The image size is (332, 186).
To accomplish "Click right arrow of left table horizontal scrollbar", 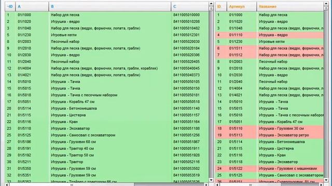I will (x=206, y=184).
